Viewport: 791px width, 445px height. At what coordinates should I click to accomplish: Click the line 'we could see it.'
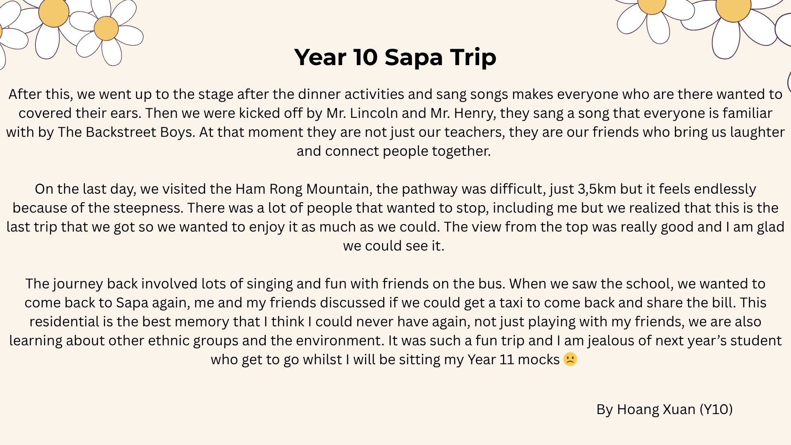coord(393,246)
